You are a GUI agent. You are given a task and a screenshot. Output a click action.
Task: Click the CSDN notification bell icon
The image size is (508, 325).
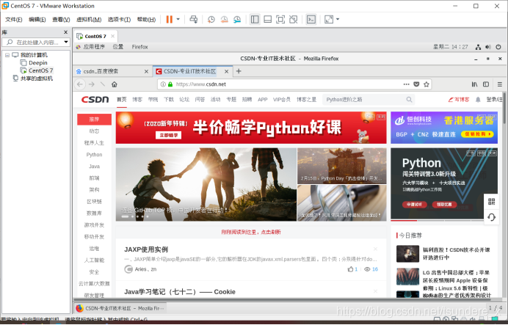click(478, 100)
